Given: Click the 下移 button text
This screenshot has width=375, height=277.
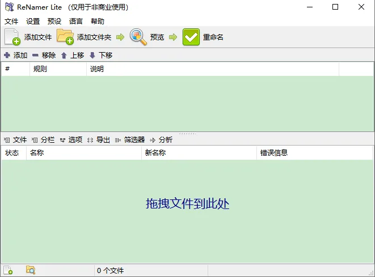Looking at the screenshot, I should [x=106, y=55].
